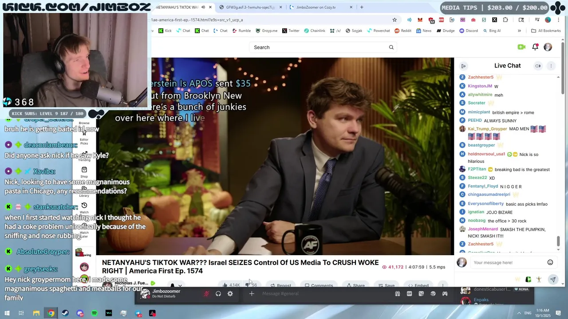Open Telegram from the taskbar
Image resolution: width=568 pixels, height=319 pixels.
[138, 313]
